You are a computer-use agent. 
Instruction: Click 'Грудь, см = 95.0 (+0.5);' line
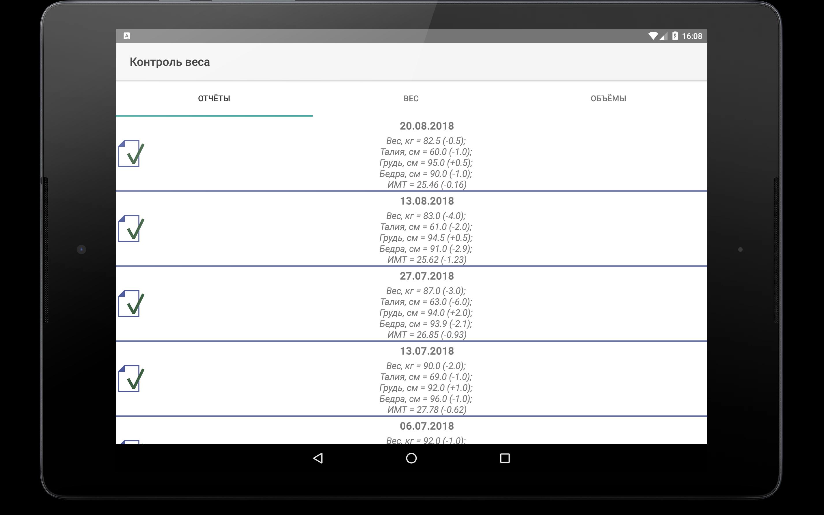point(426,162)
